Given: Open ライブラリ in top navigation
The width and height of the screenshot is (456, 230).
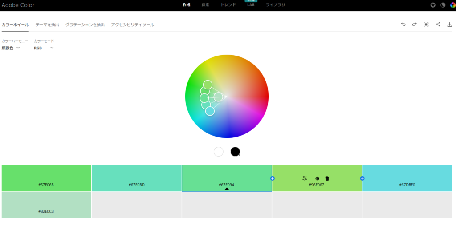Looking at the screenshot, I should [275, 5].
